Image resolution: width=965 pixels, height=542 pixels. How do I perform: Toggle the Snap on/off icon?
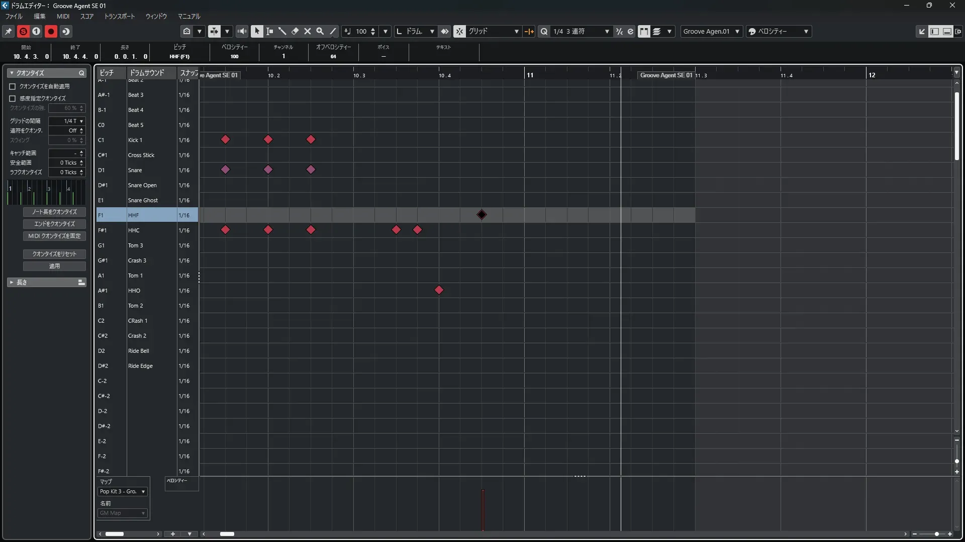coord(459,31)
